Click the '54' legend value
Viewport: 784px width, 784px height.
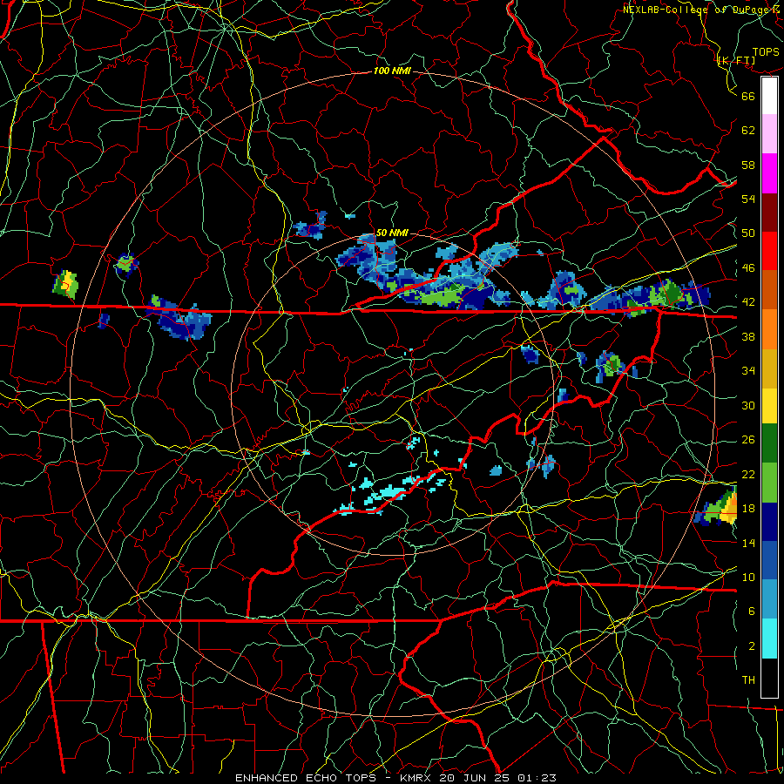(748, 199)
